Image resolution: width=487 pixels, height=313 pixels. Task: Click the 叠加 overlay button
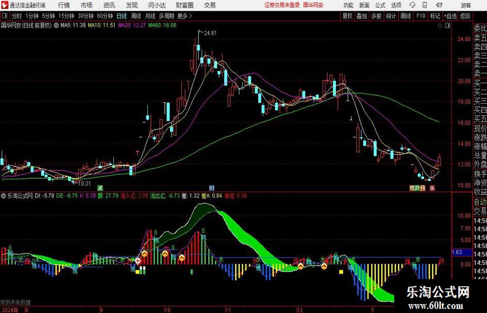pyautogui.click(x=362, y=16)
